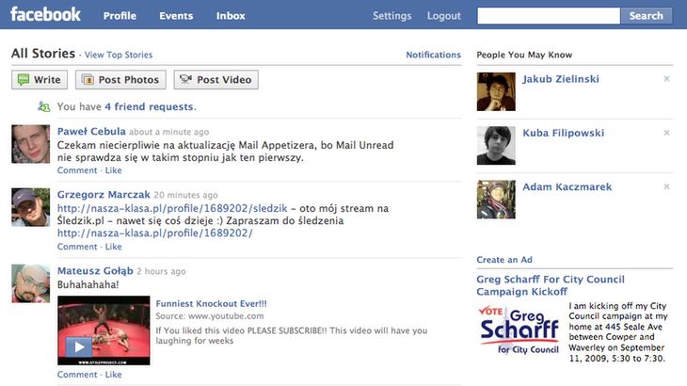Like Mateusz Gołąb's video post

click(114, 375)
